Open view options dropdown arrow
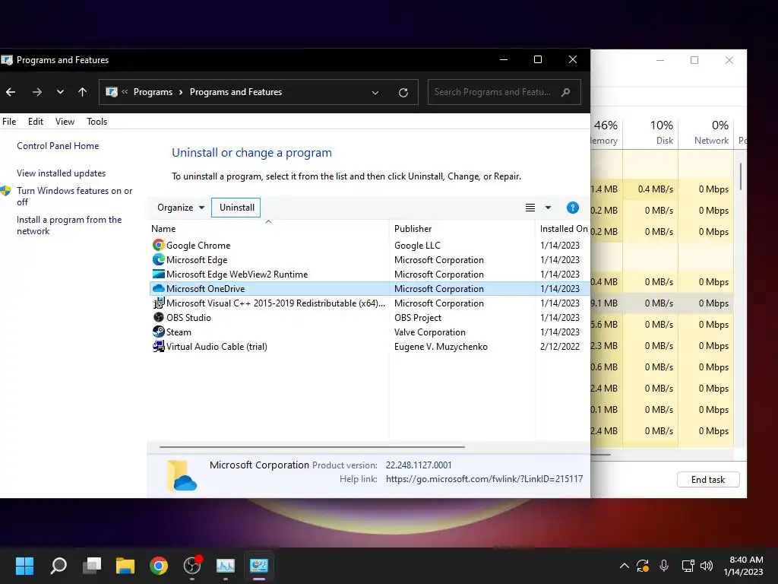Viewport: 778px width, 584px height. click(x=548, y=208)
